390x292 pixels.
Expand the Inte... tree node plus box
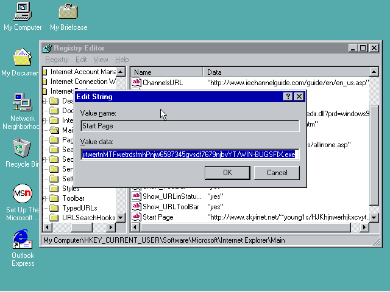[44, 120]
